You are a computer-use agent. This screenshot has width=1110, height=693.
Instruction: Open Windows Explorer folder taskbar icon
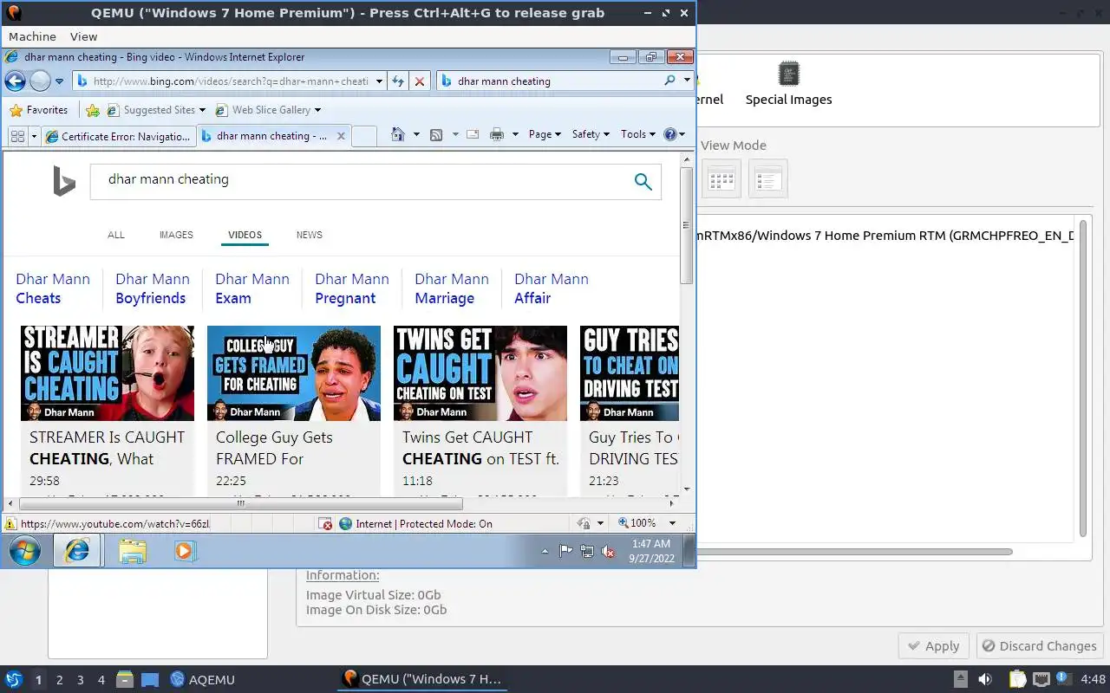tap(133, 551)
